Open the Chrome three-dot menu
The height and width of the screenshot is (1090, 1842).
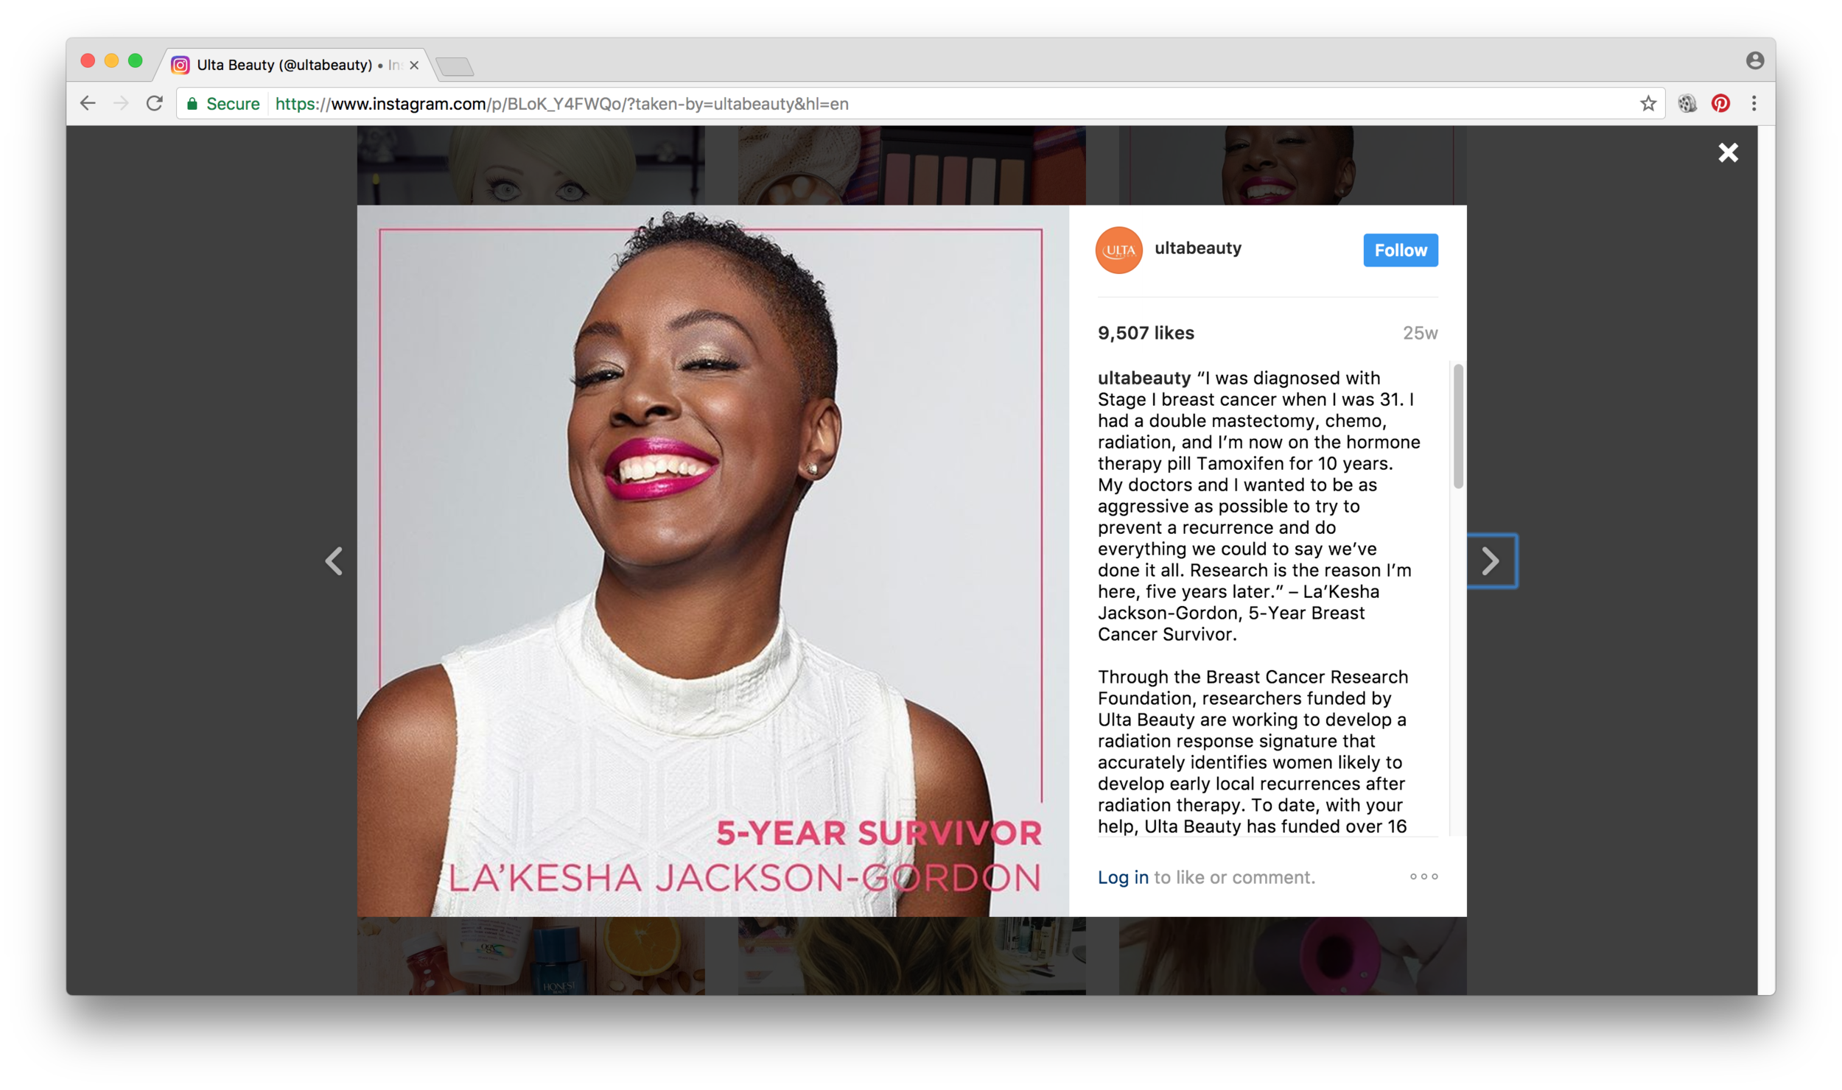click(1754, 104)
